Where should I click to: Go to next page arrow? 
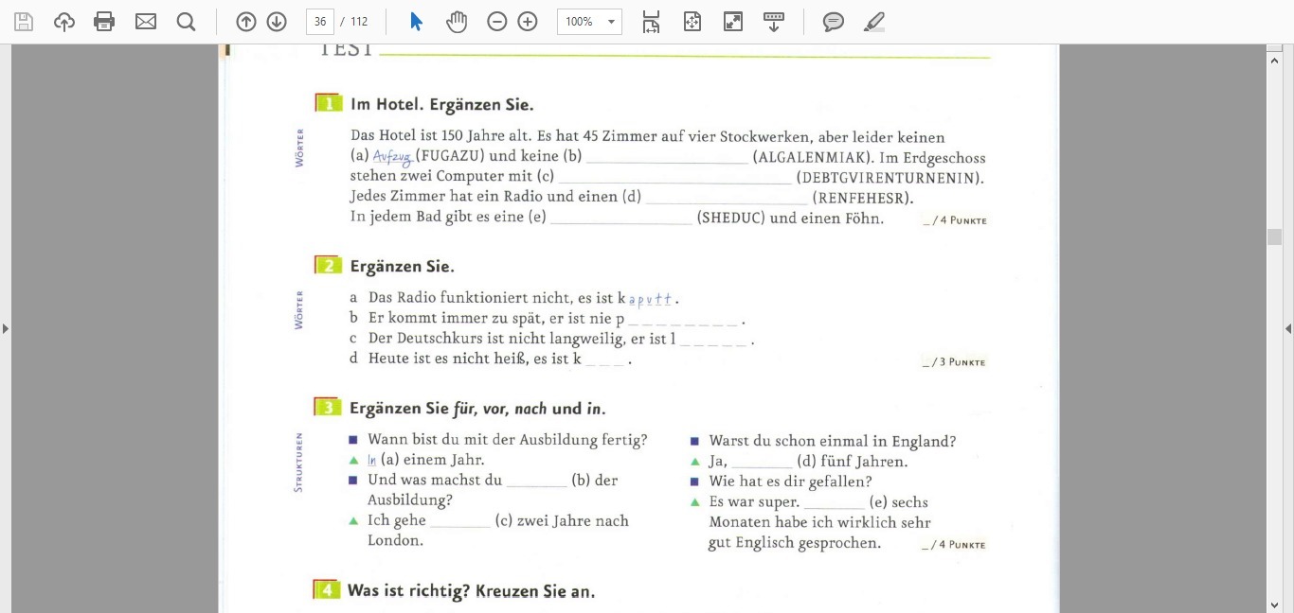pyautogui.click(x=277, y=22)
